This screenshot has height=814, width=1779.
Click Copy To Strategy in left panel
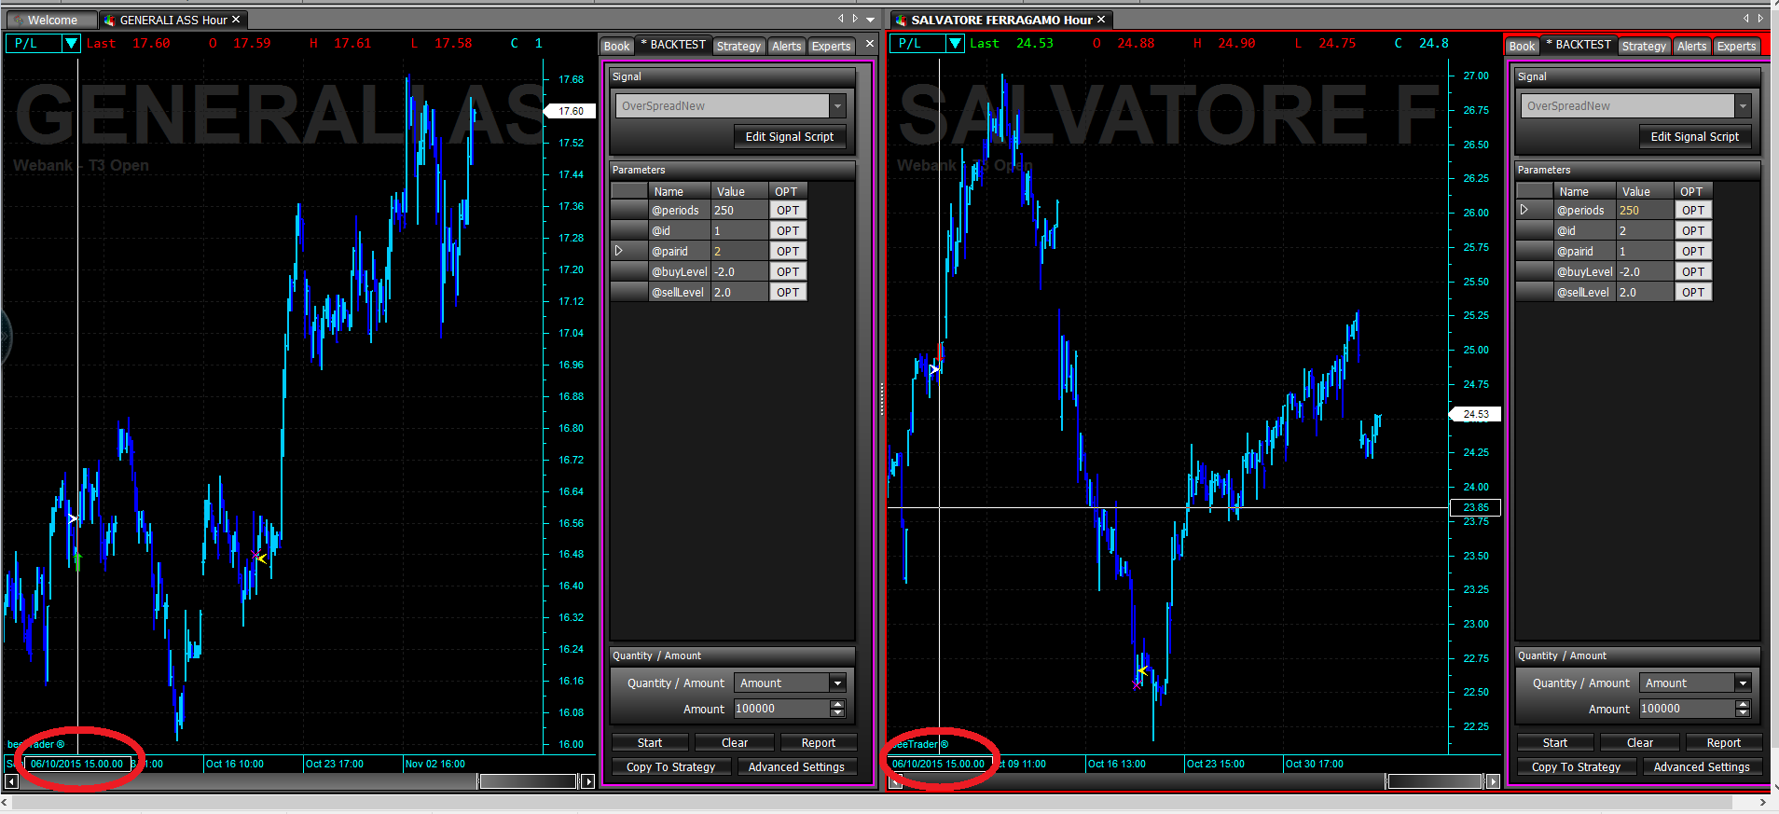(671, 767)
